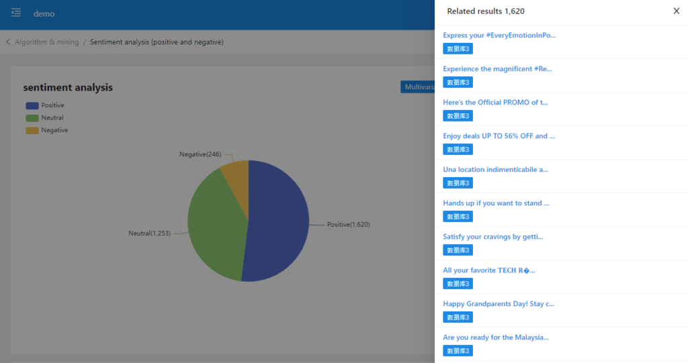Go back using the breadcrumb arrow
The width and height of the screenshot is (688, 363).
click(8, 42)
